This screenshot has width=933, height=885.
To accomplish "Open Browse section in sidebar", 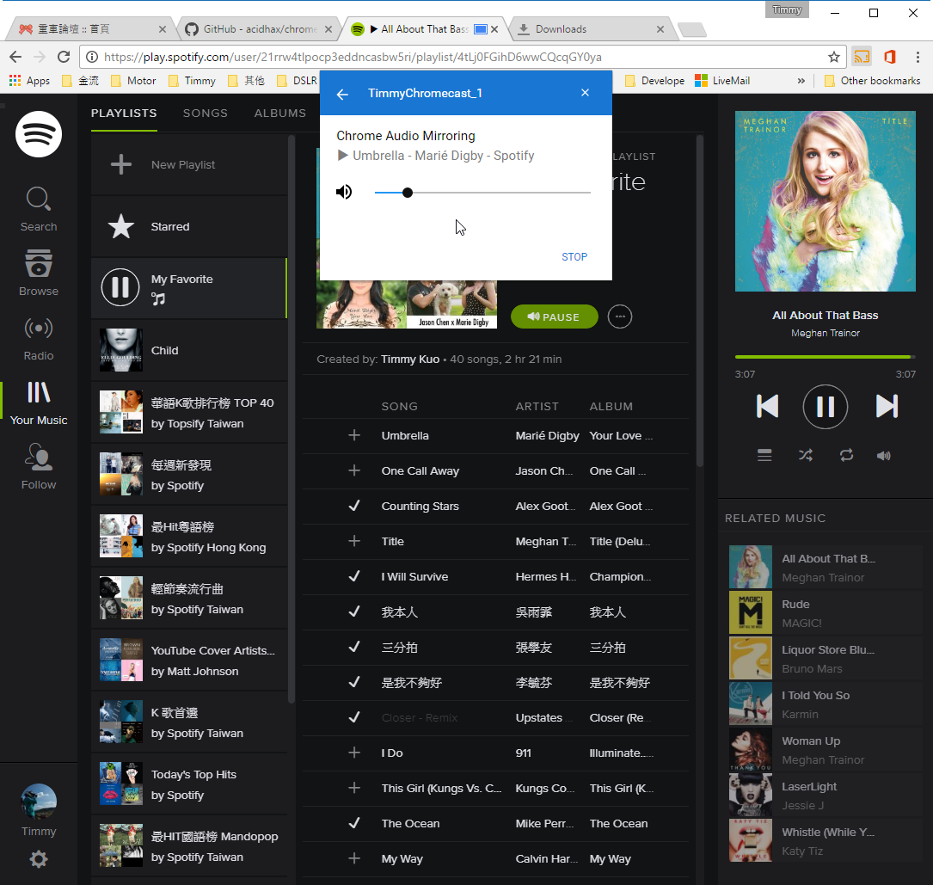I will pyautogui.click(x=39, y=273).
